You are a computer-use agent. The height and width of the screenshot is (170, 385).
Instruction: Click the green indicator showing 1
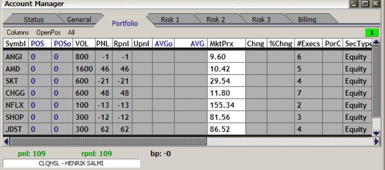coord(372,33)
